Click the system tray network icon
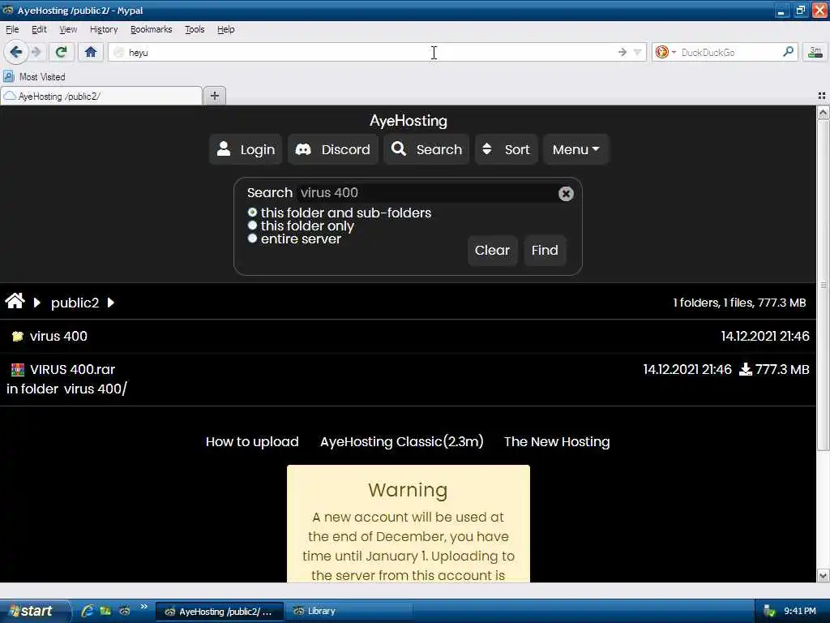 [769, 612]
